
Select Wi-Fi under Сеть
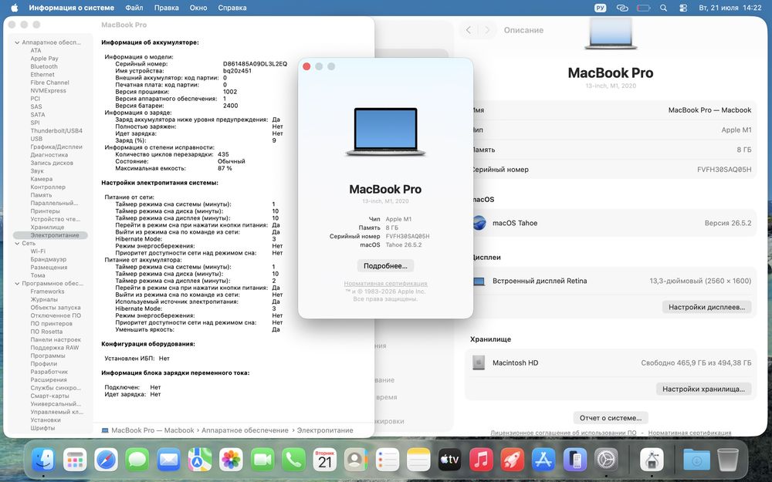tap(38, 251)
